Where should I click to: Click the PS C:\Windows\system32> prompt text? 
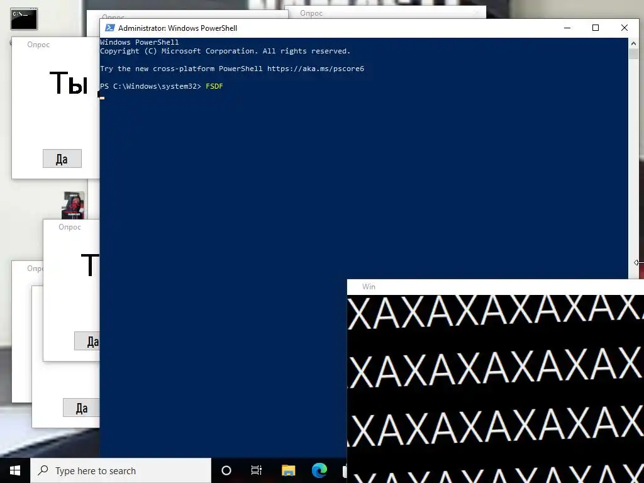coord(150,86)
